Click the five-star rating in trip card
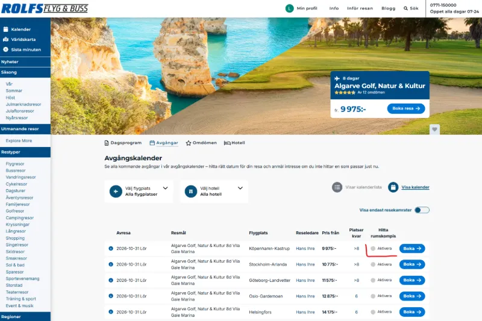Viewport: 482px width, 321px height. (x=345, y=93)
